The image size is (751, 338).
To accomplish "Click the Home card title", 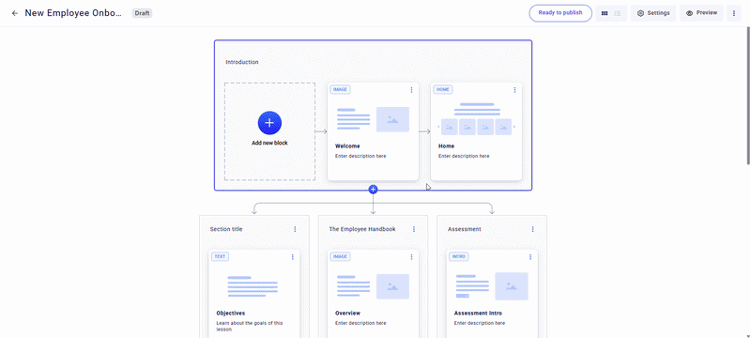I will coord(447,146).
